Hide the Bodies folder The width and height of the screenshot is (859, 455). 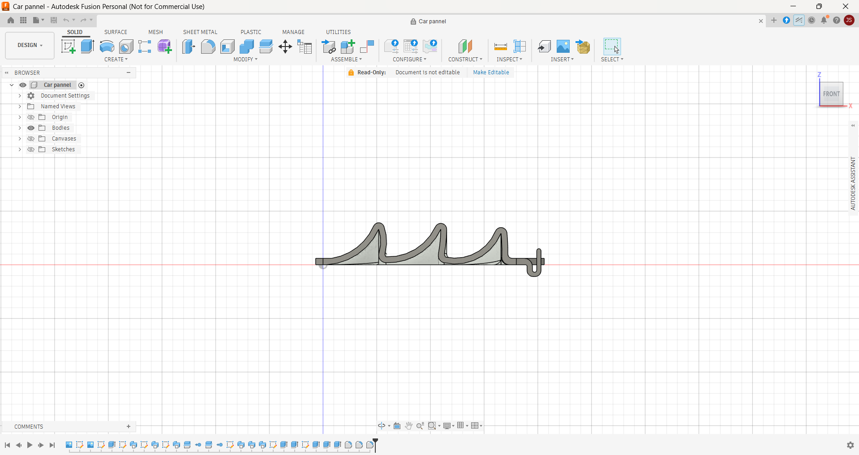tap(31, 128)
